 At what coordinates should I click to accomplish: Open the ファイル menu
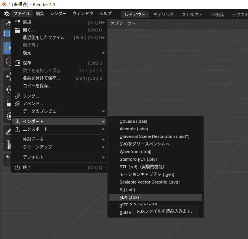pyautogui.click(x=22, y=14)
